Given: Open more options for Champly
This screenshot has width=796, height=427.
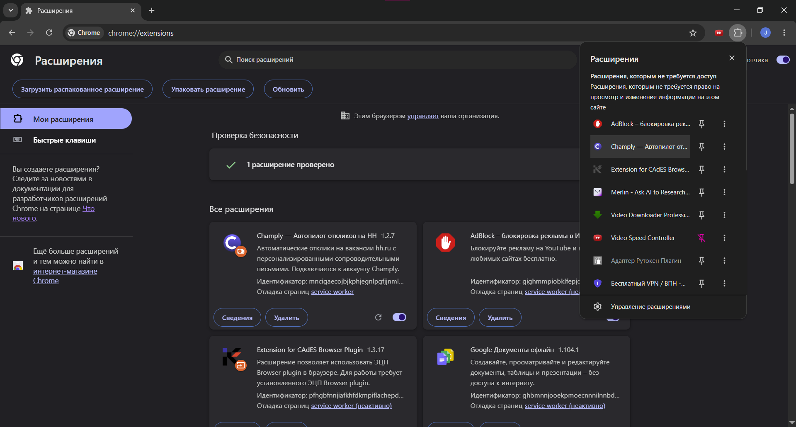Looking at the screenshot, I should (x=724, y=147).
